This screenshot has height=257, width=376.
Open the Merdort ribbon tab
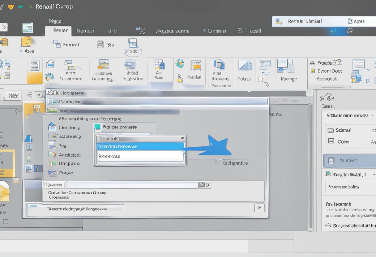pyautogui.click(x=85, y=31)
